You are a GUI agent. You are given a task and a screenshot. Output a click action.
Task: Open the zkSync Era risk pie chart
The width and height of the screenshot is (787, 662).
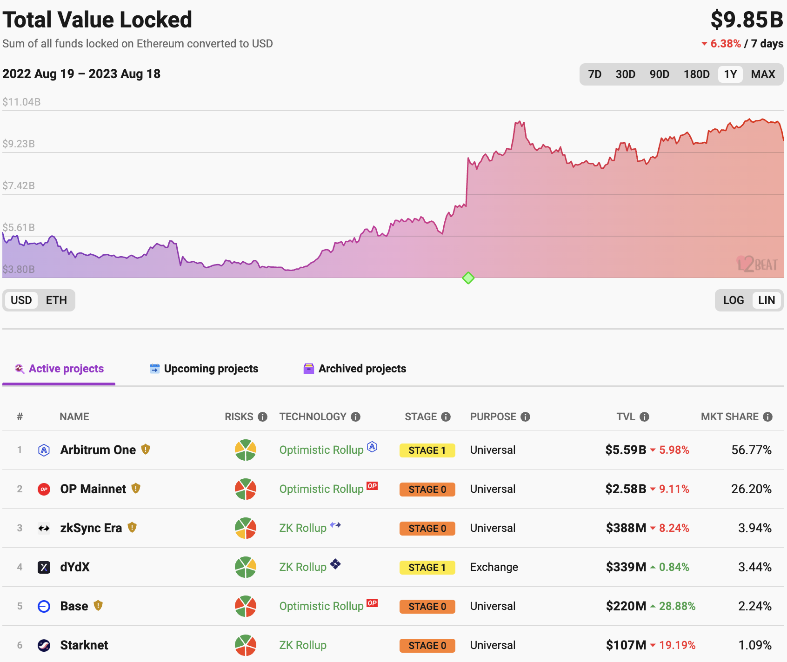click(x=246, y=528)
